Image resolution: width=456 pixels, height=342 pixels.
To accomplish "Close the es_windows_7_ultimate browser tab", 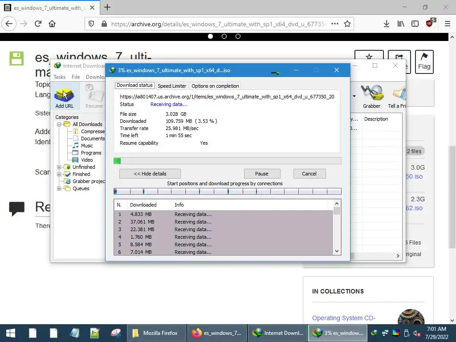I will pos(92,8).
